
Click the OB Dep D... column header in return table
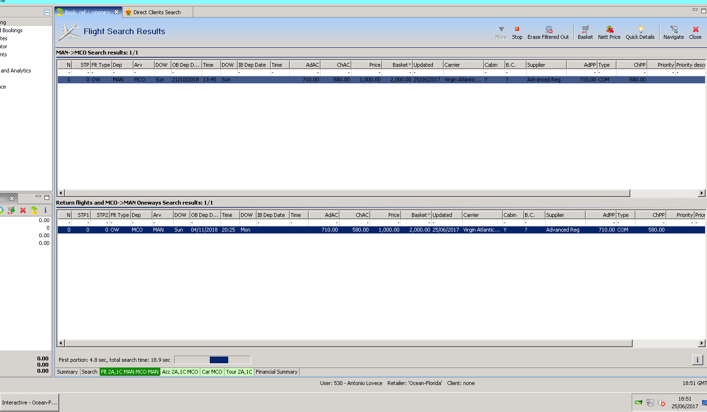(x=205, y=215)
